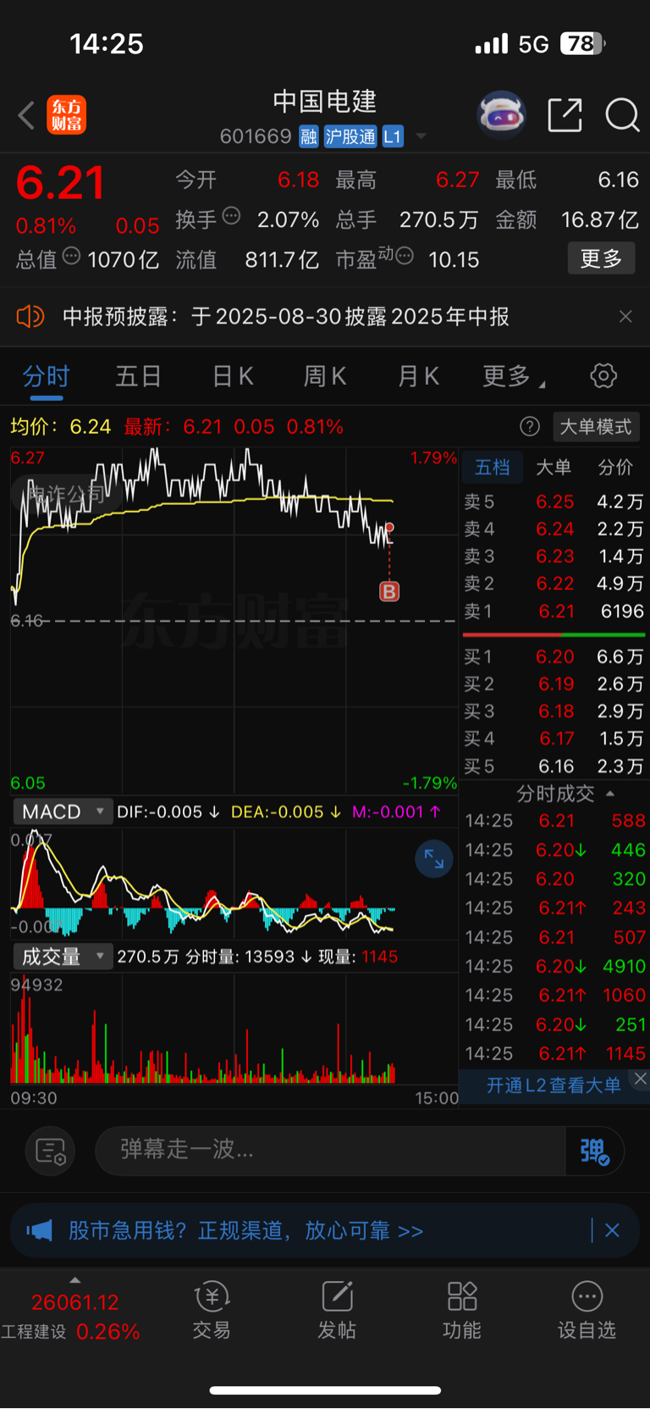Select the 分时 tab
Image resolution: width=650 pixels, height=1409 pixels.
coord(46,376)
